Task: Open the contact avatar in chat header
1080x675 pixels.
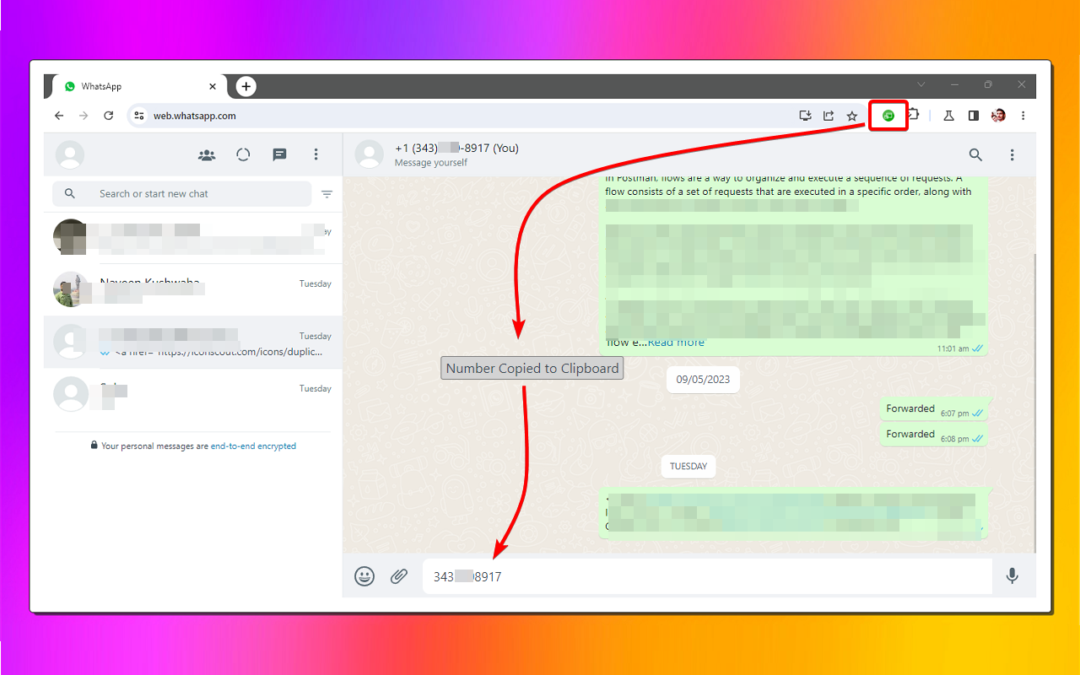Action: click(x=370, y=154)
